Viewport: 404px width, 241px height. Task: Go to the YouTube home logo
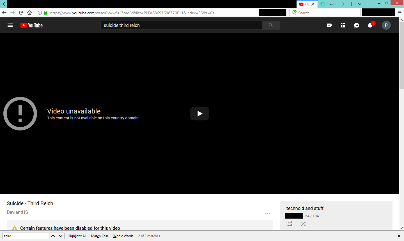31,25
